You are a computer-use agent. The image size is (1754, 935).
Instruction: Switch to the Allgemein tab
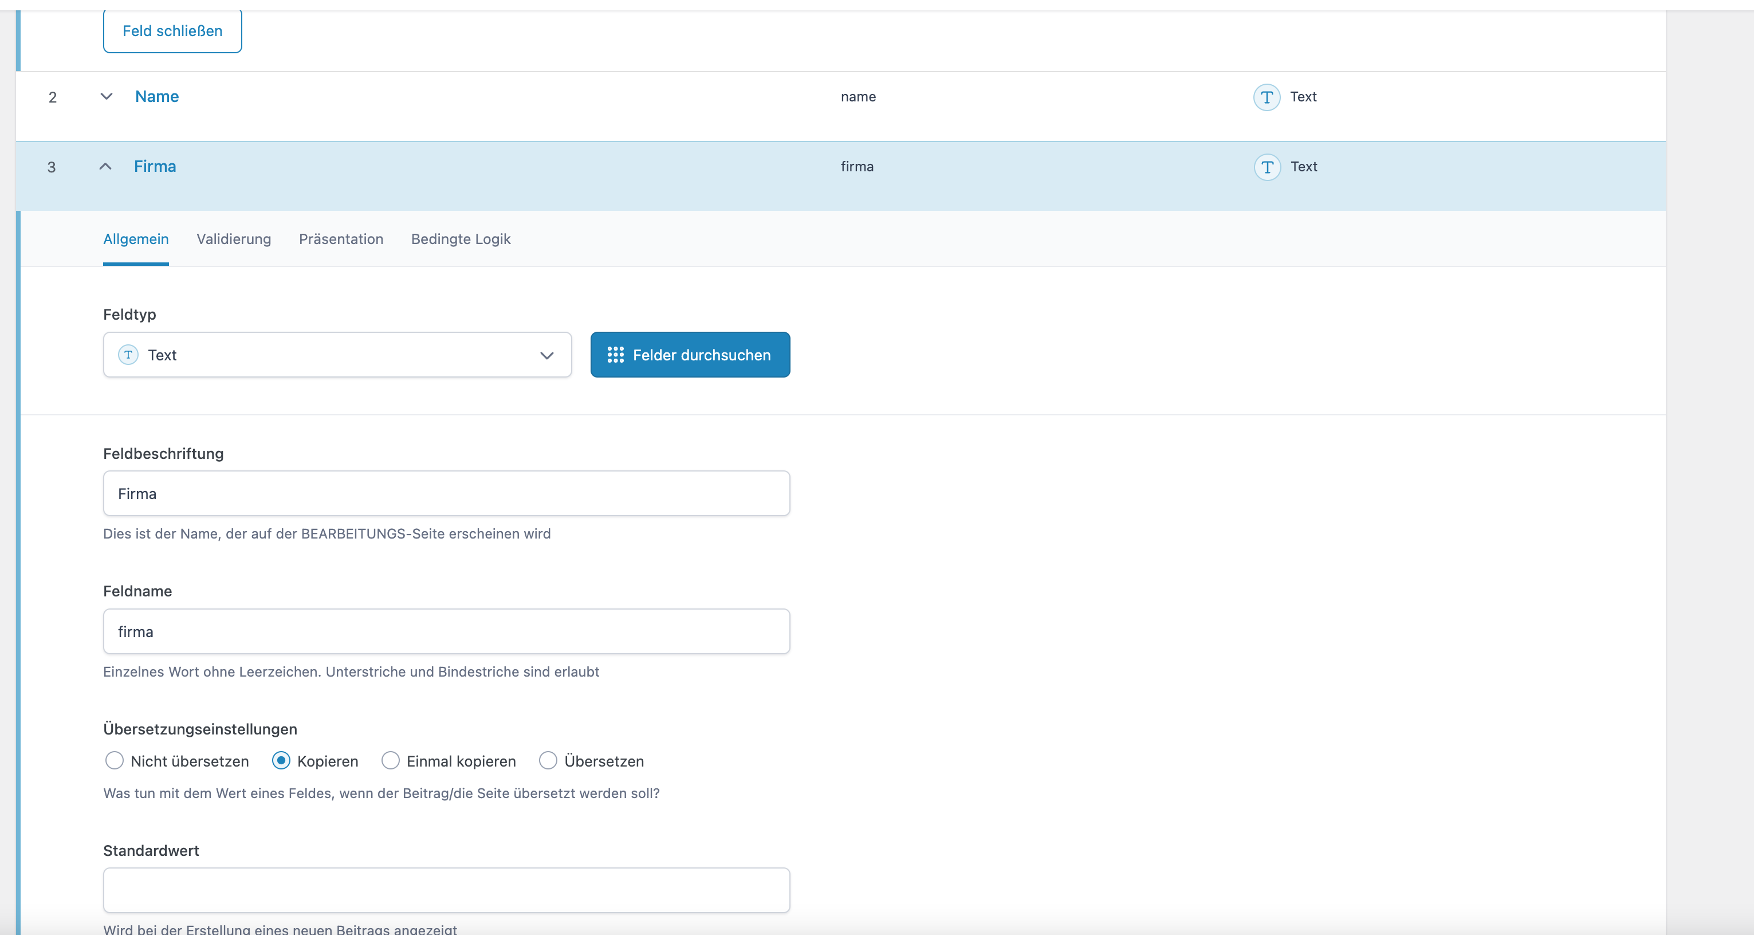(136, 239)
